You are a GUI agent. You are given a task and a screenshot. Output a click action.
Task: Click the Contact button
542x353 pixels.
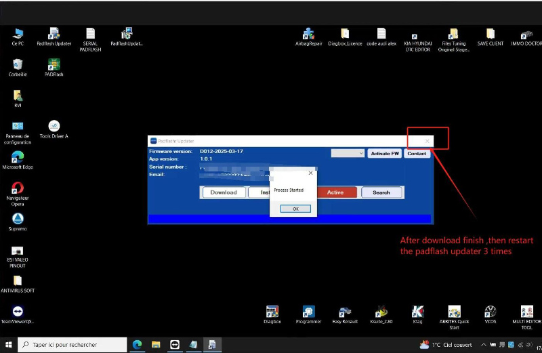click(x=417, y=154)
